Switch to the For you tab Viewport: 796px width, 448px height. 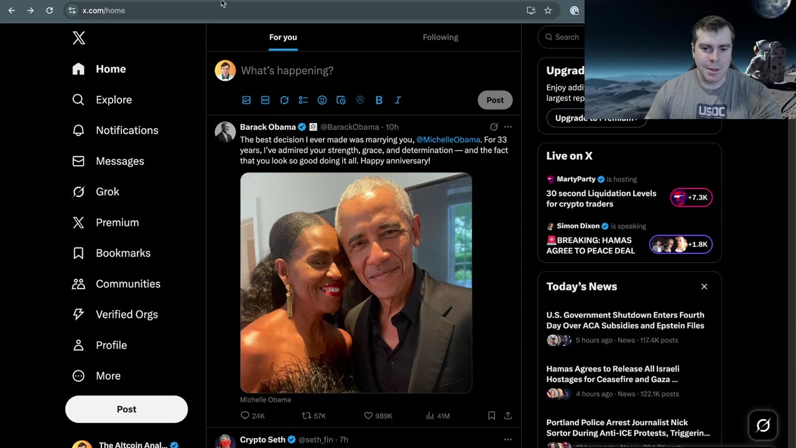[283, 37]
